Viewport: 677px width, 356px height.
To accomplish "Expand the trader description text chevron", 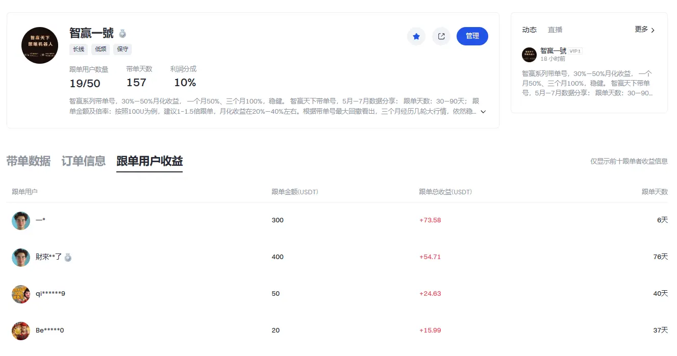I will pyautogui.click(x=483, y=111).
